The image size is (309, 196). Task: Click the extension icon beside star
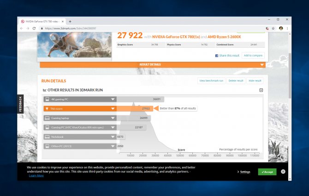(267, 29)
